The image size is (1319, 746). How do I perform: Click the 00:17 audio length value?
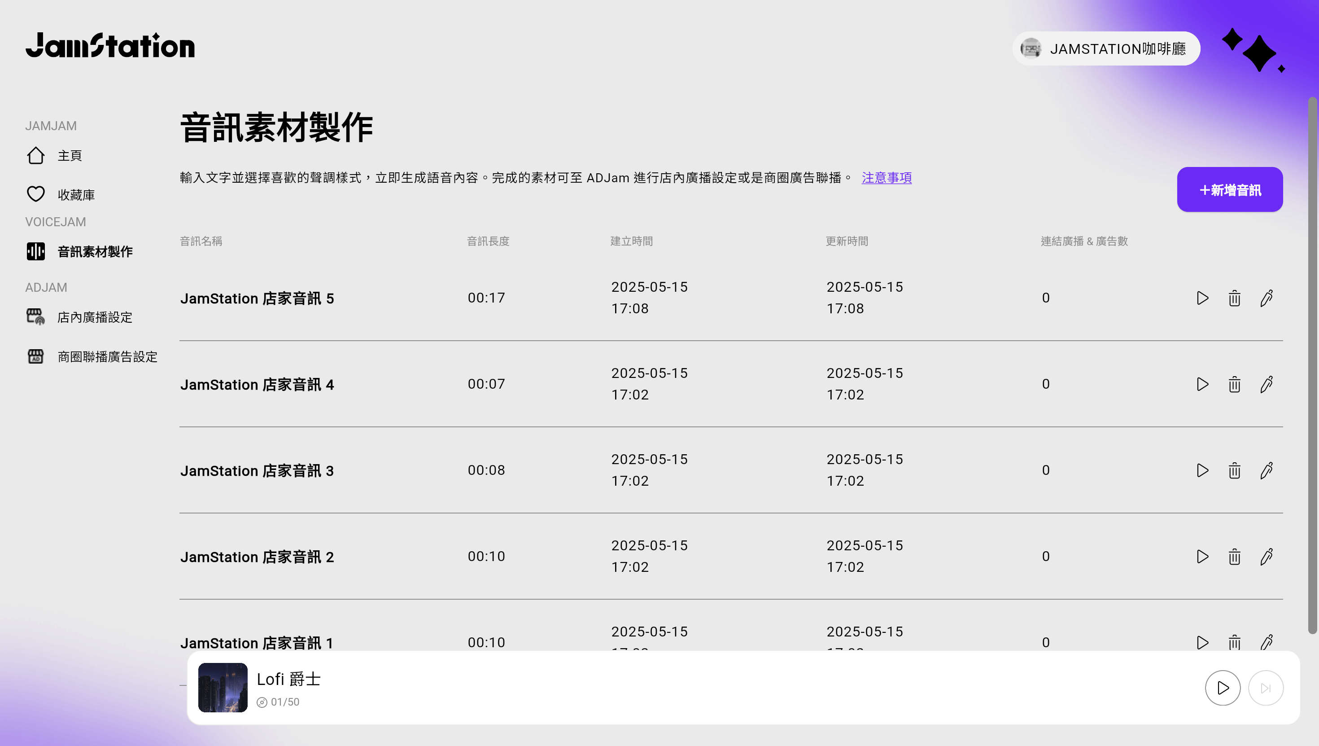pyautogui.click(x=486, y=298)
